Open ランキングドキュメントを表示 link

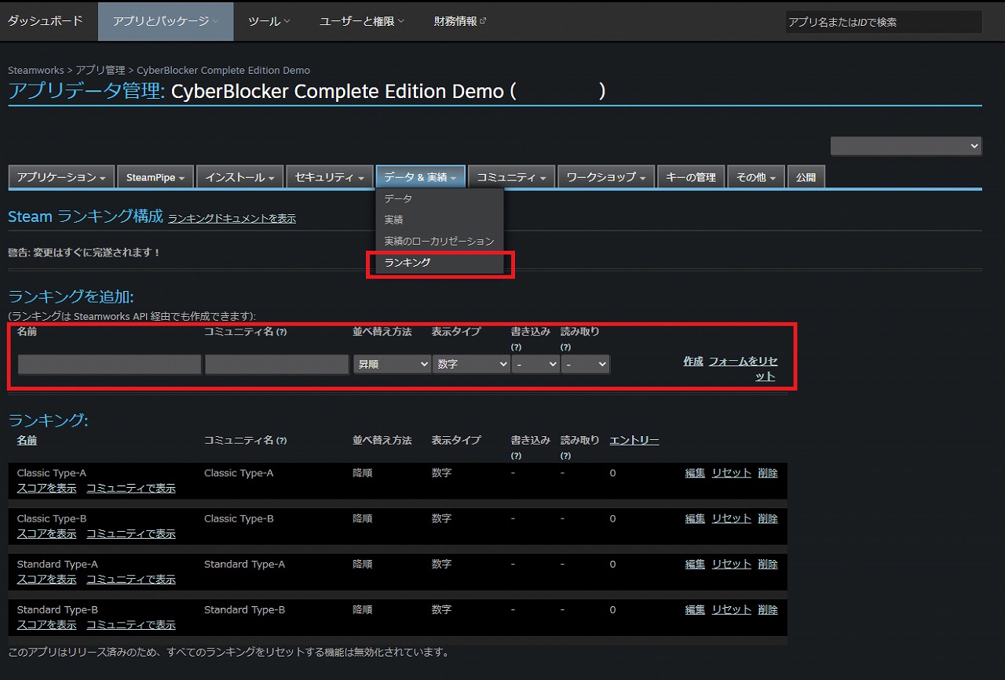(232, 219)
